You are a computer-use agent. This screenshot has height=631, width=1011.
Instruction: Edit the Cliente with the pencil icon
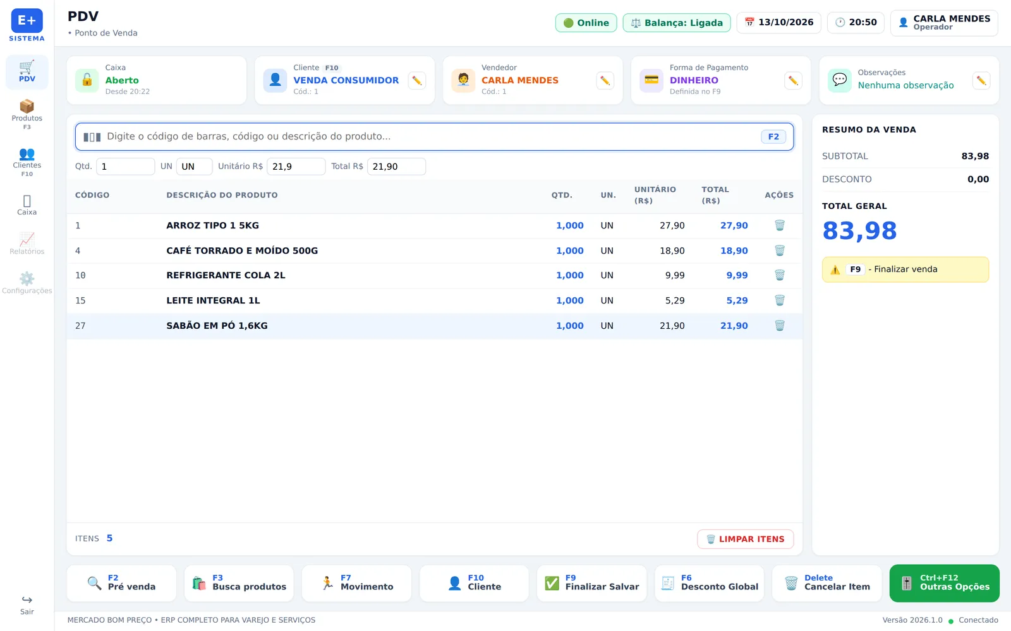pos(416,80)
